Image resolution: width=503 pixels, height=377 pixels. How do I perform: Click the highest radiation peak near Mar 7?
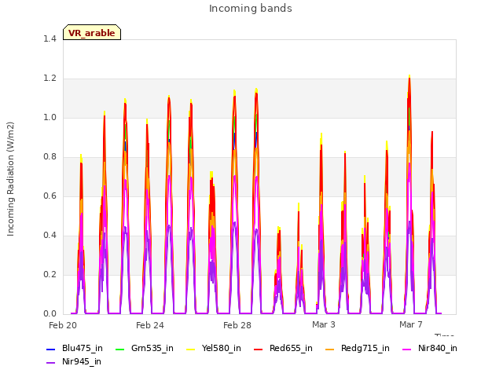click(x=409, y=77)
